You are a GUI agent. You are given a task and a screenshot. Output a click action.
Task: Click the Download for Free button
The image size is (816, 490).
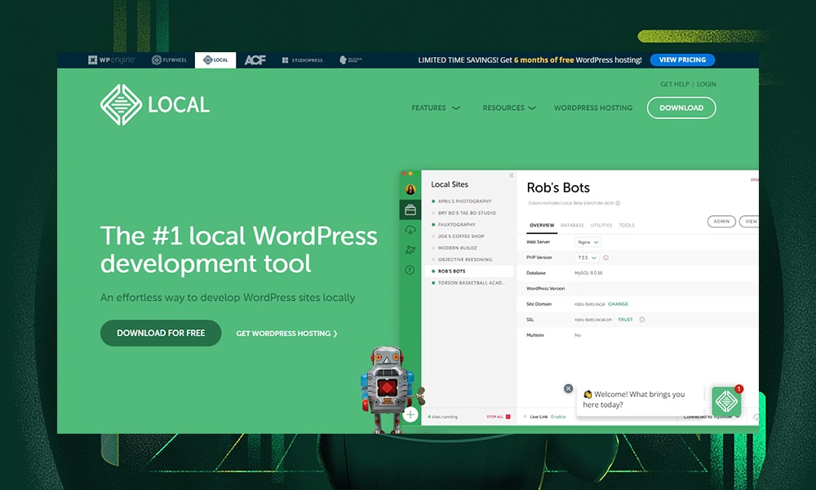coord(160,333)
